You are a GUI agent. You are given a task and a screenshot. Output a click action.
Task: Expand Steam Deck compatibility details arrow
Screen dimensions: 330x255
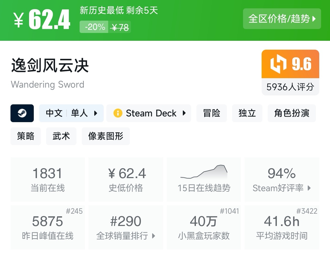pos(184,113)
